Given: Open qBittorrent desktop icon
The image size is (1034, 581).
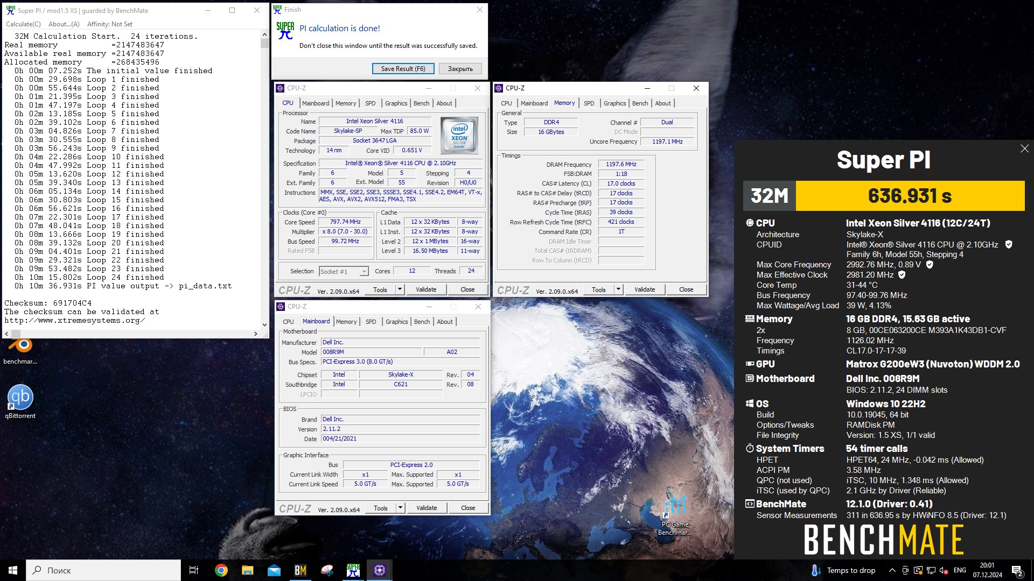Looking at the screenshot, I should pyautogui.click(x=20, y=402).
